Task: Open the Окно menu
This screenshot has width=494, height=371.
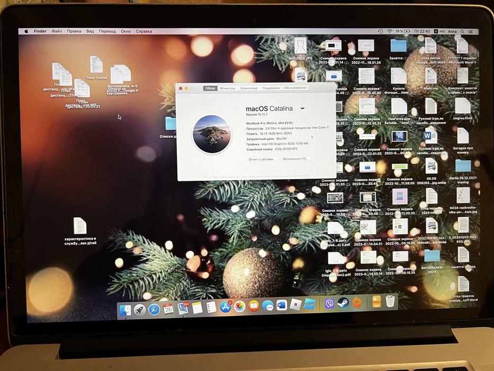Action: pos(125,31)
